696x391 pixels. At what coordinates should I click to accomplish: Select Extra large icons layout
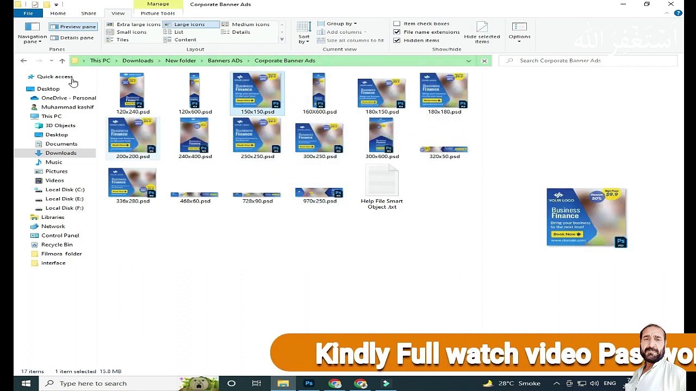134,24
